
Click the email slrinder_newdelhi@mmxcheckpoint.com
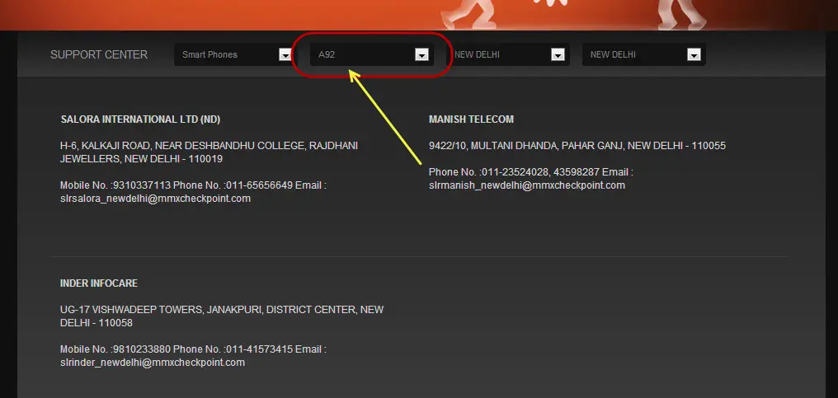[153, 363]
